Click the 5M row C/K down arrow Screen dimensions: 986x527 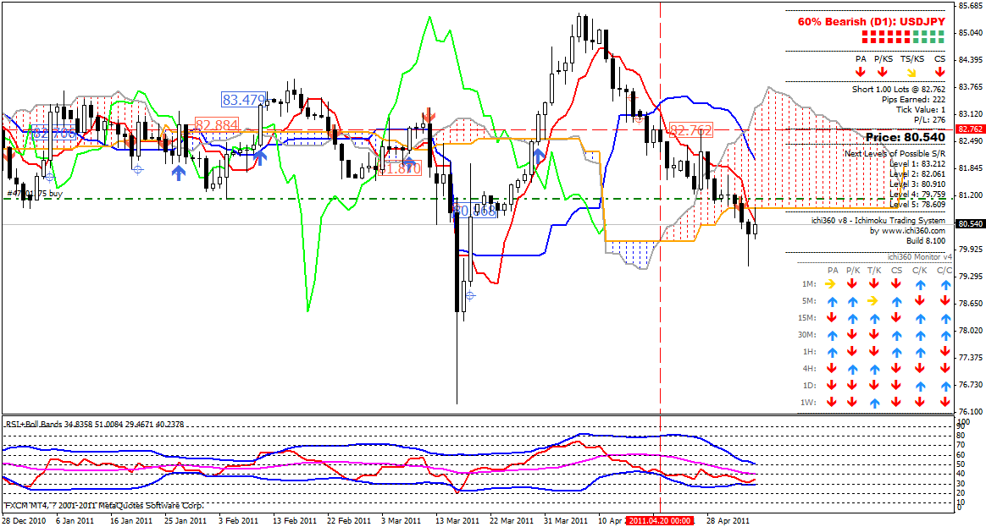(921, 301)
